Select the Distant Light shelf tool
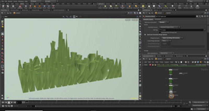 (136, 7)
